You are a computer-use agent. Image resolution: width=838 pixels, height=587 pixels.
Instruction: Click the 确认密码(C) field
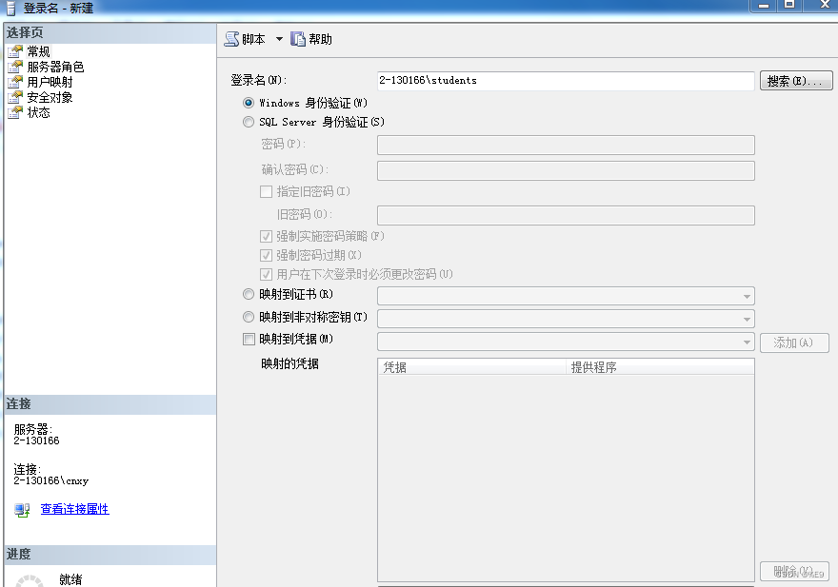tap(566, 170)
